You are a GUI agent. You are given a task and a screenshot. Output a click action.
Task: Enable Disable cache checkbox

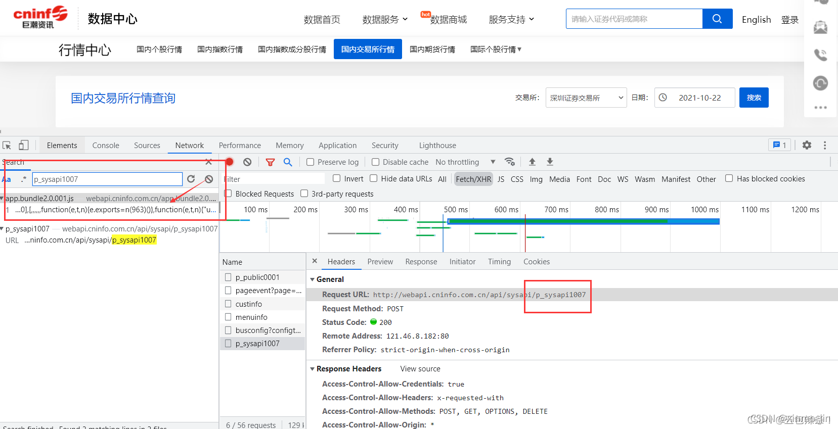click(x=375, y=162)
